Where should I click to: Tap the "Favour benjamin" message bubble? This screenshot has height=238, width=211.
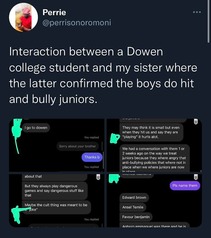coord(136,217)
